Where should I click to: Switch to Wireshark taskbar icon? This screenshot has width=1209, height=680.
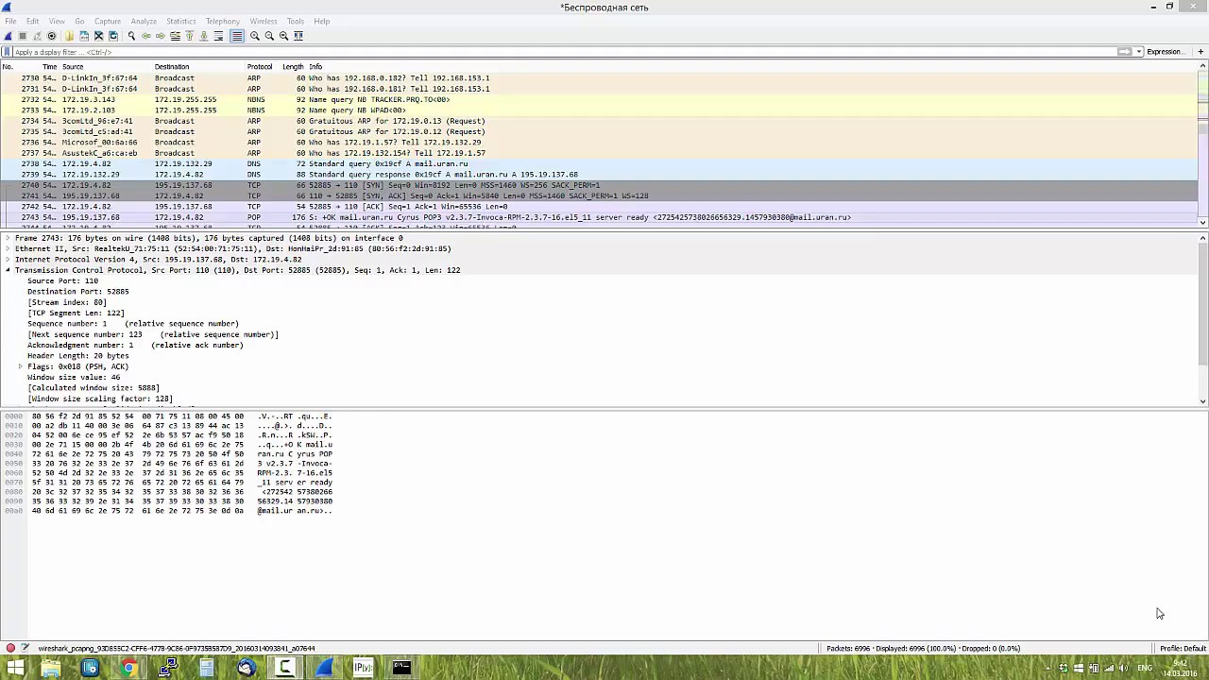(324, 669)
